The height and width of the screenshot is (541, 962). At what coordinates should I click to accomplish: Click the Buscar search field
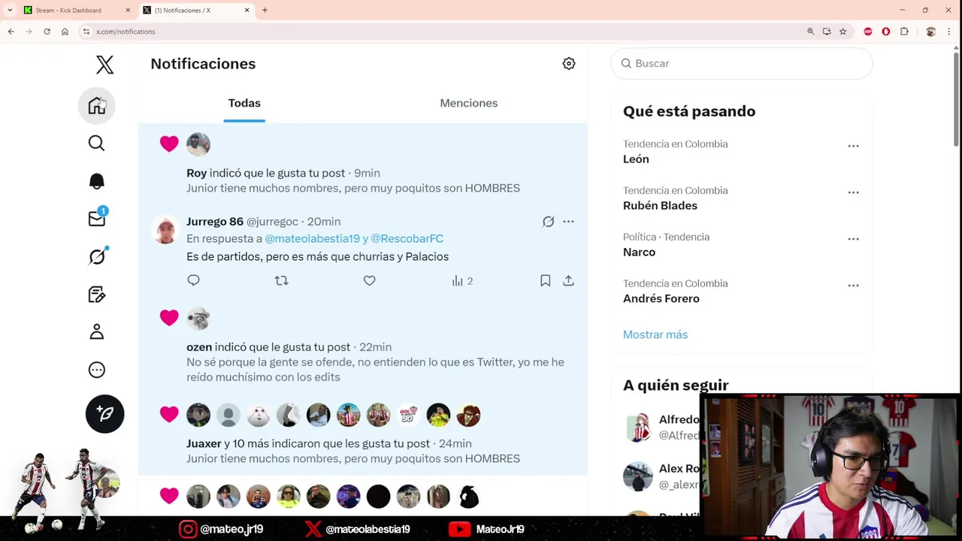tap(742, 63)
